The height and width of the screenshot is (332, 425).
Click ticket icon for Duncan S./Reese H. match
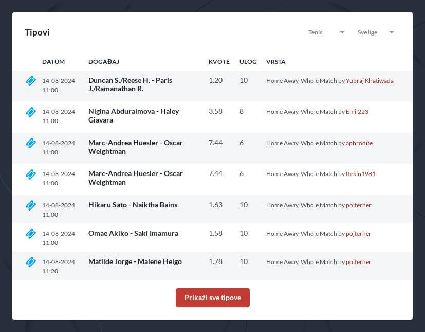click(x=31, y=81)
